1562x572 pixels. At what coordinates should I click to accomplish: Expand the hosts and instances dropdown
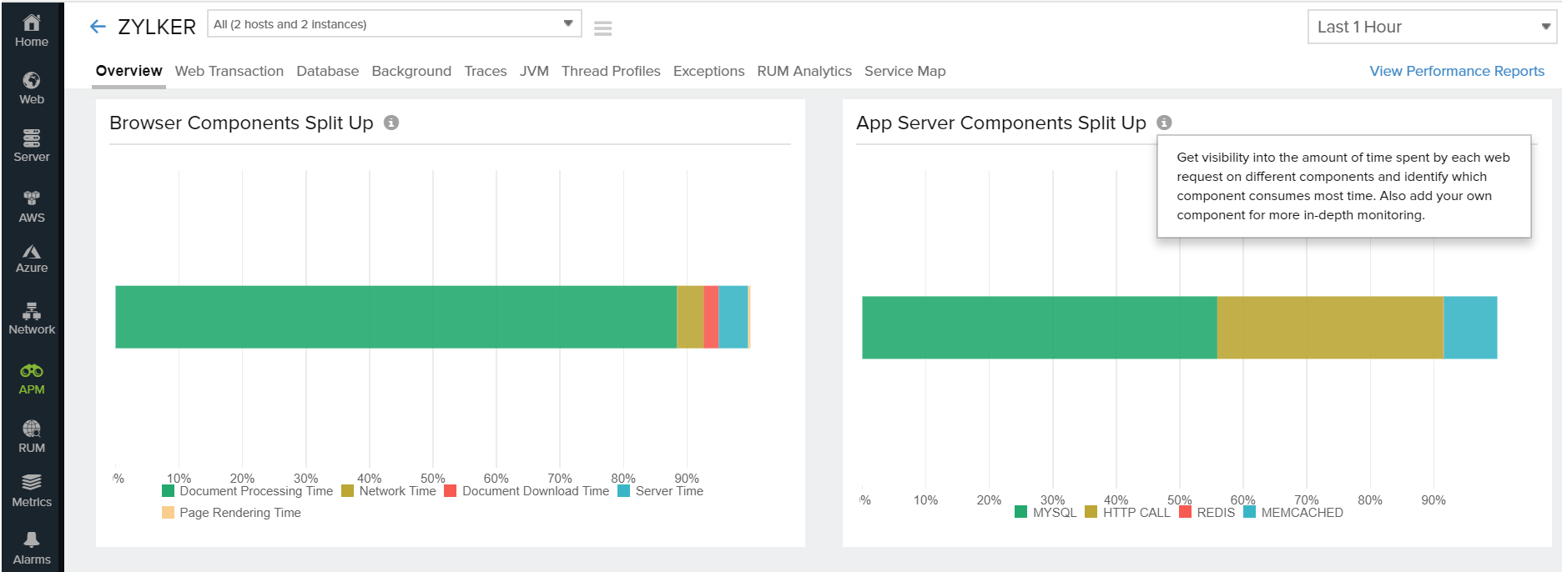tap(394, 24)
